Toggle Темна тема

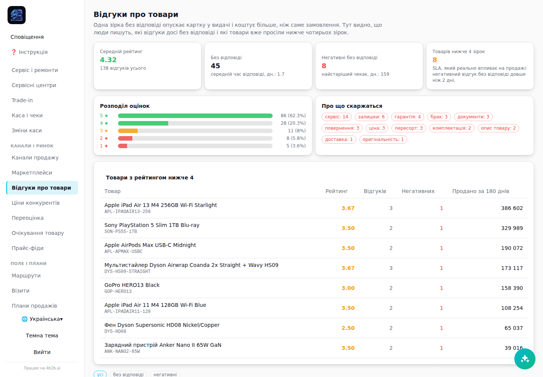(x=42, y=336)
